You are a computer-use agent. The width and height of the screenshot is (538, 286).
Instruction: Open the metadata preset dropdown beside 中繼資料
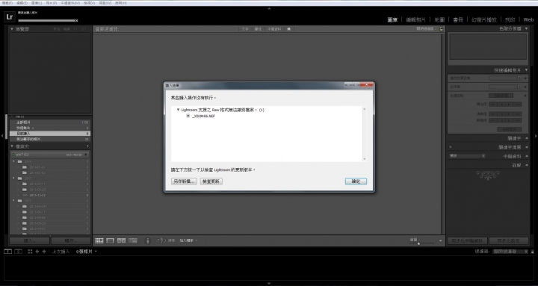tap(467, 155)
